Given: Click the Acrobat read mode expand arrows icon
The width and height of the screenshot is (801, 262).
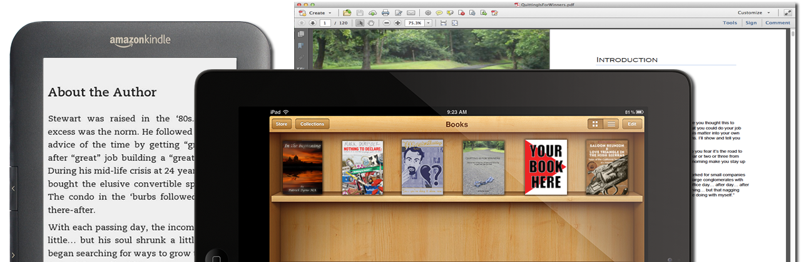Looking at the screenshot, I should tap(787, 12).
